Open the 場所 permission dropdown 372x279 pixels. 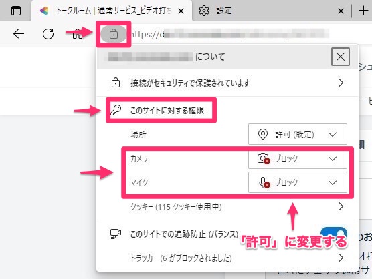(x=298, y=134)
